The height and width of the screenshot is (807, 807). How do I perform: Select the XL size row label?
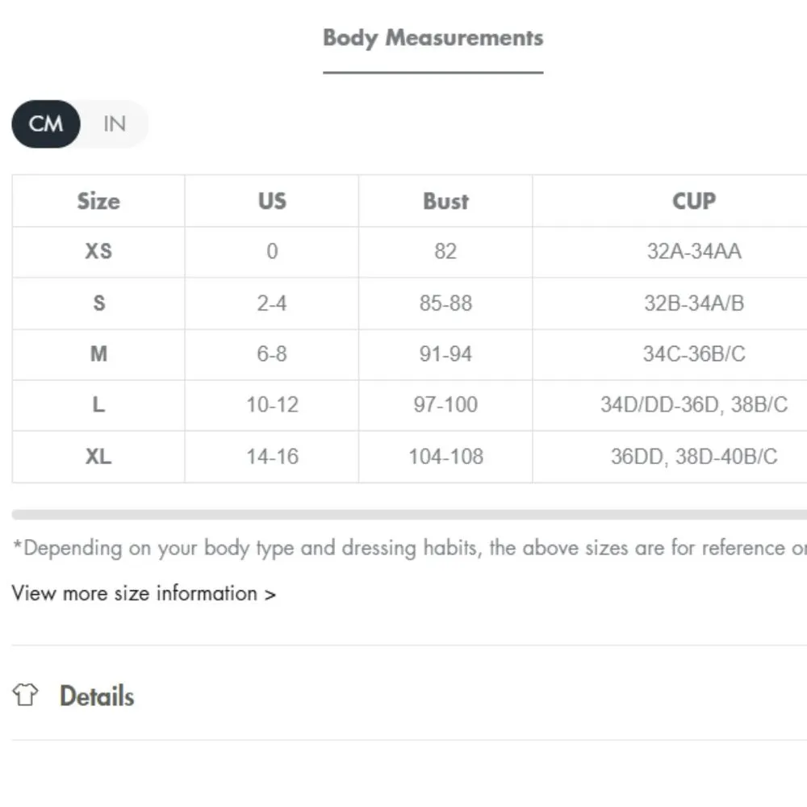tap(98, 457)
